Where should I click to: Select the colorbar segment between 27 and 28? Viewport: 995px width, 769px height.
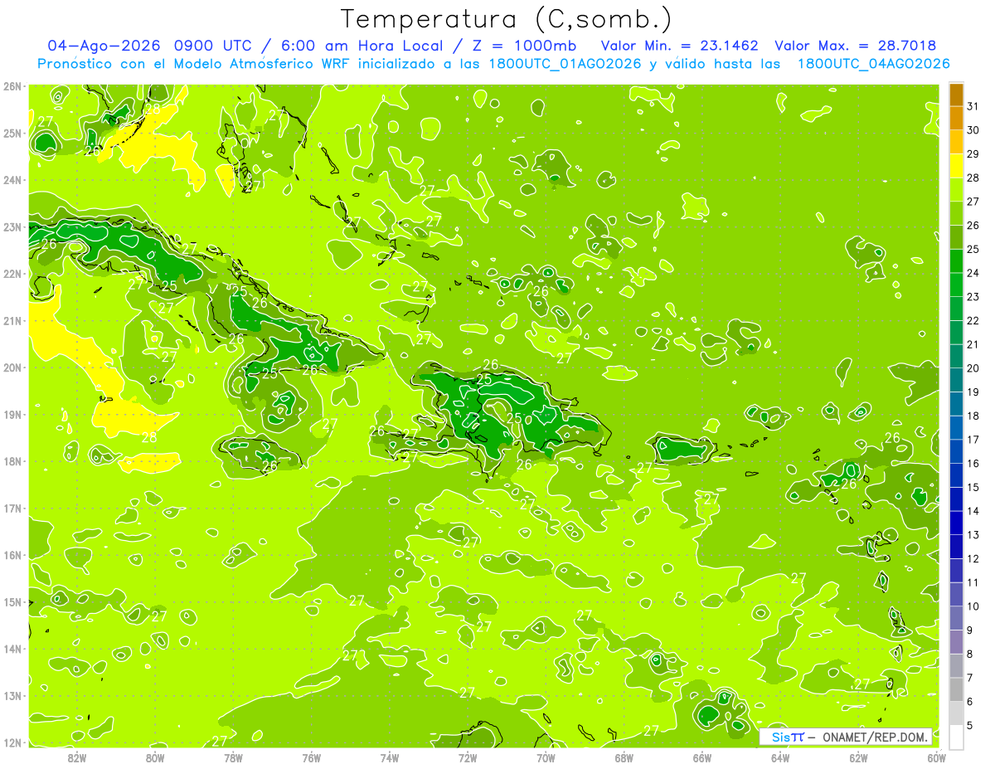tap(955, 189)
